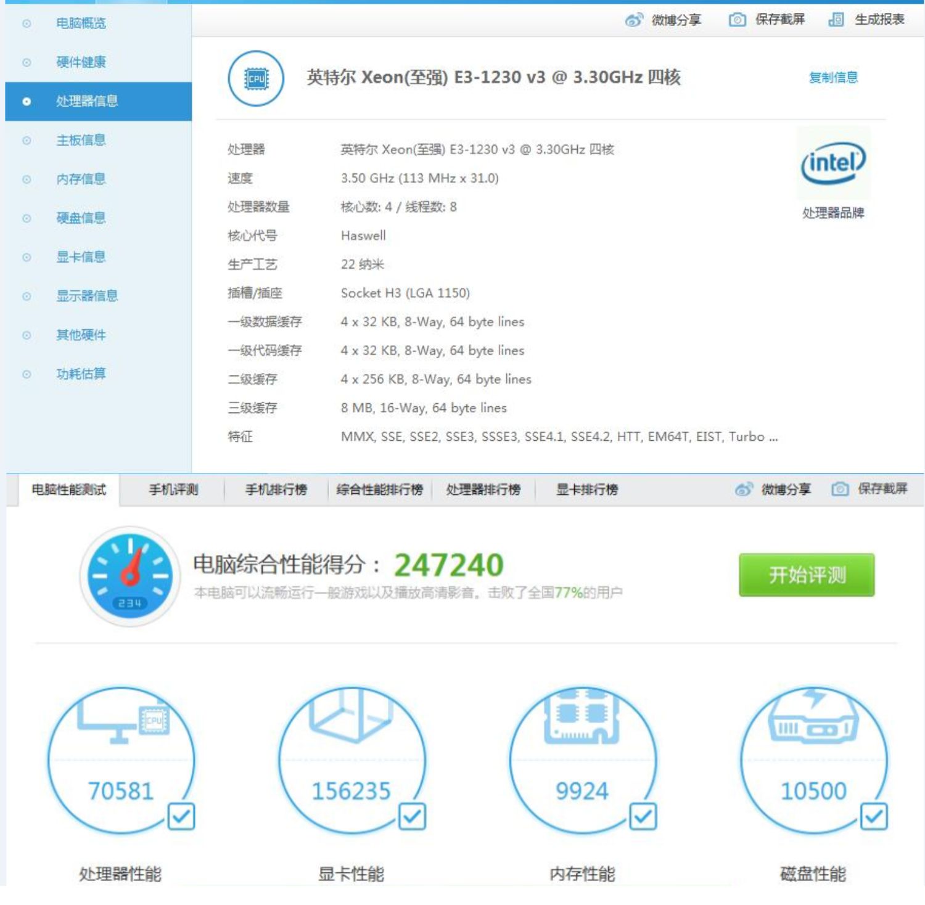Click the processor title heading E3-1230 v3

(x=494, y=78)
